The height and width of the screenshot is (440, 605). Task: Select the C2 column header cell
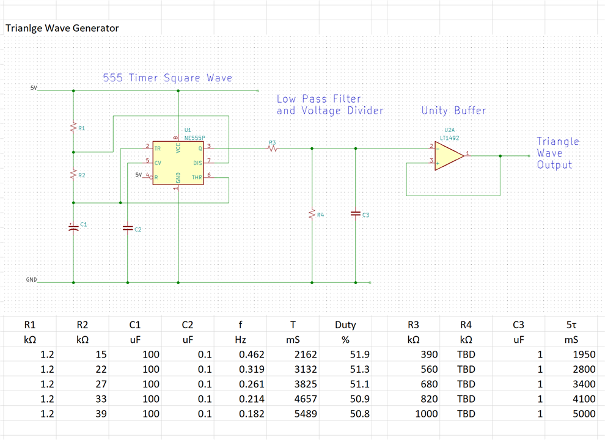coord(188,324)
